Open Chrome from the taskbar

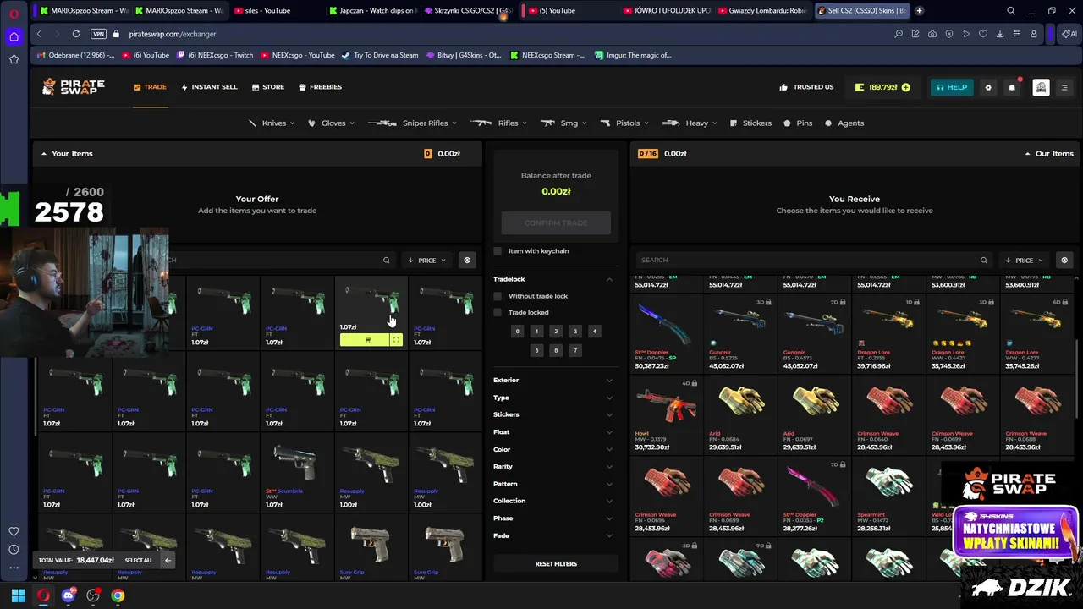click(118, 595)
